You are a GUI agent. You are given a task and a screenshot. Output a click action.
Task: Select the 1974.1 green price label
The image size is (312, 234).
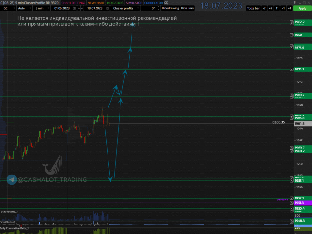[x=303, y=69]
